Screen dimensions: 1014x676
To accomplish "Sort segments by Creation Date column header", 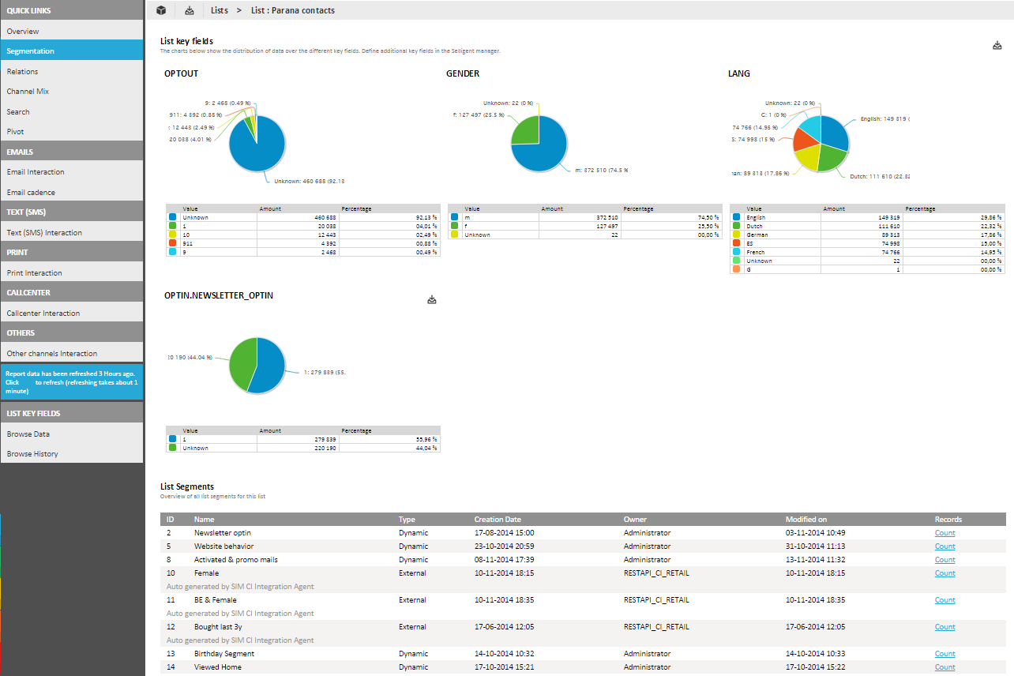I will pyautogui.click(x=498, y=520).
